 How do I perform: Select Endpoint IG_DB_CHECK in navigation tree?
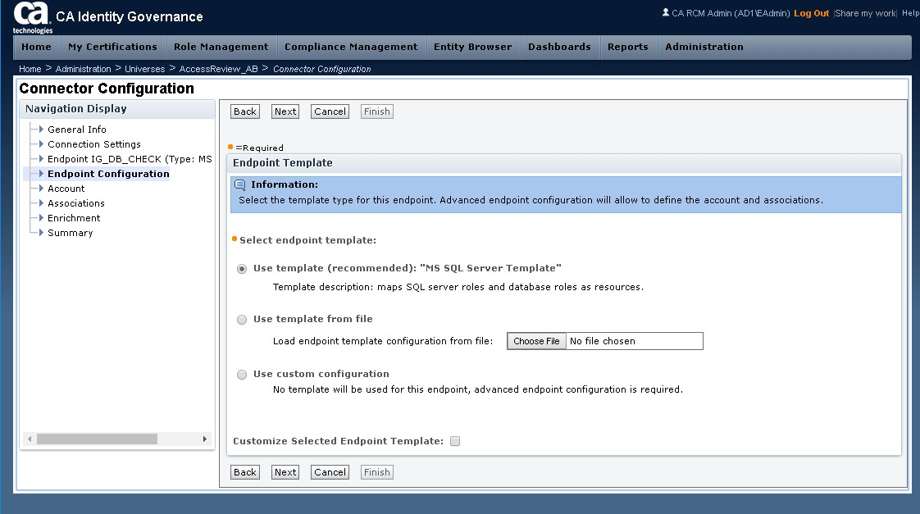[130, 159]
